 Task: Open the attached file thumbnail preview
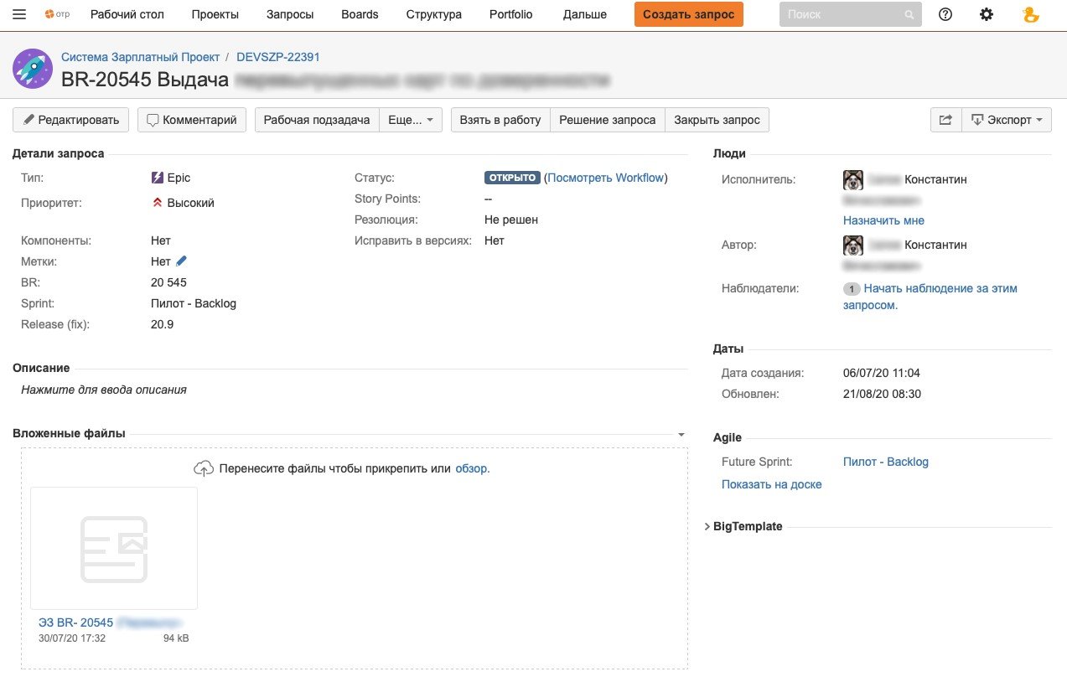[114, 548]
